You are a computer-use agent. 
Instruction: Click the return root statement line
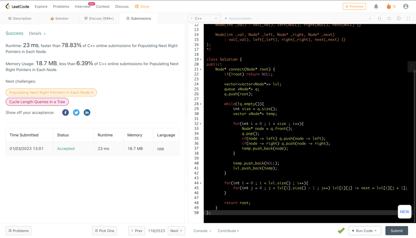click(x=237, y=203)
